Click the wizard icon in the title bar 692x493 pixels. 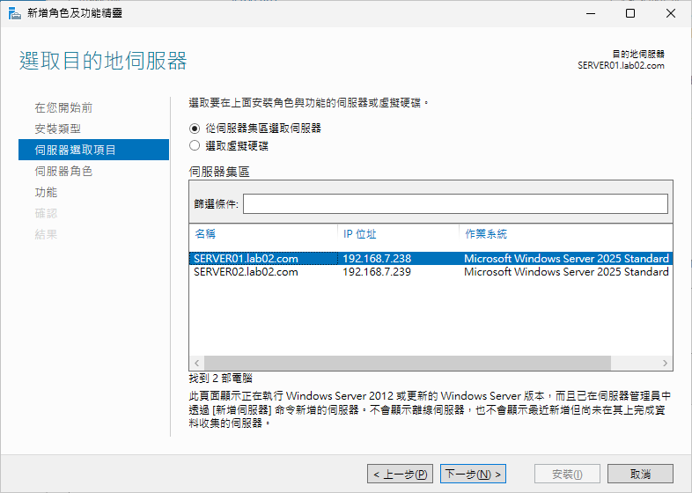coord(15,13)
